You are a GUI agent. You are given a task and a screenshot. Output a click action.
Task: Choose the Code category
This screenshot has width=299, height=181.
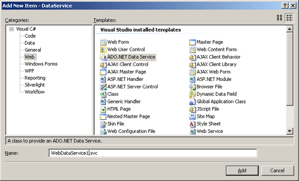30,36
